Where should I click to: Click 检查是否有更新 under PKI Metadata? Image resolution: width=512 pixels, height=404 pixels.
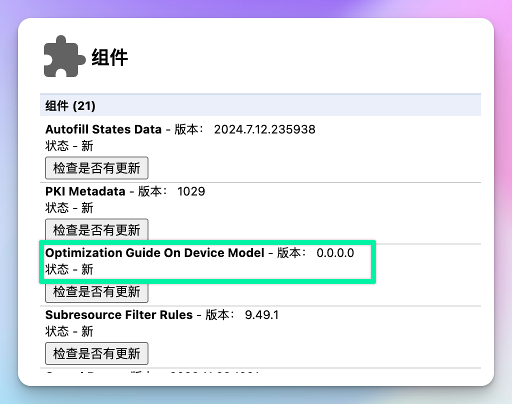coord(96,230)
